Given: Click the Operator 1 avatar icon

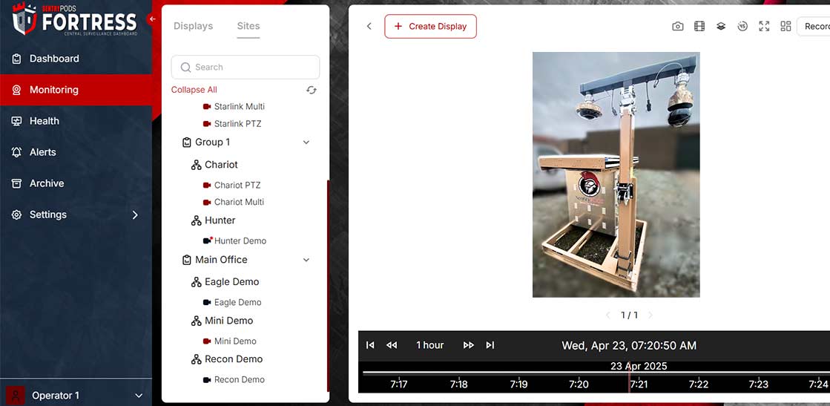Looking at the screenshot, I should pyautogui.click(x=16, y=396).
